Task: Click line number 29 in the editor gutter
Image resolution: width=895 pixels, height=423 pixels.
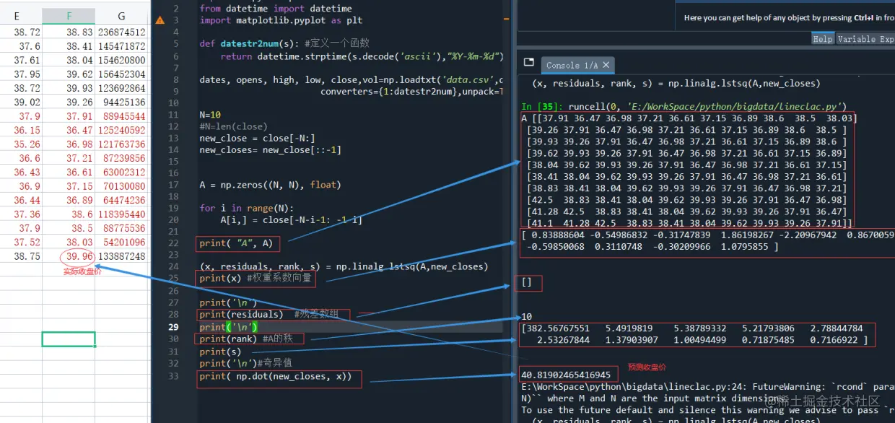Action: tap(173, 327)
